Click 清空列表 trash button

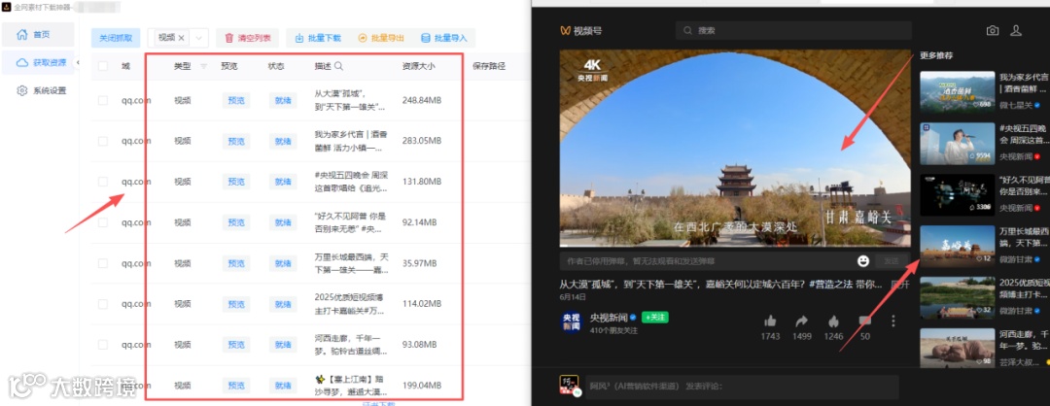tap(248, 38)
